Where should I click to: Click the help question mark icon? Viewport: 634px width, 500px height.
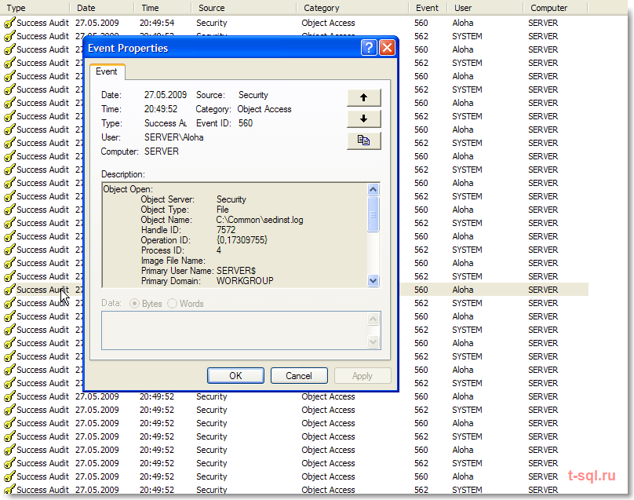(369, 48)
